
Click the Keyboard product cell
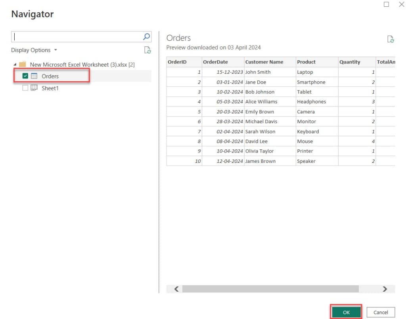pos(317,132)
